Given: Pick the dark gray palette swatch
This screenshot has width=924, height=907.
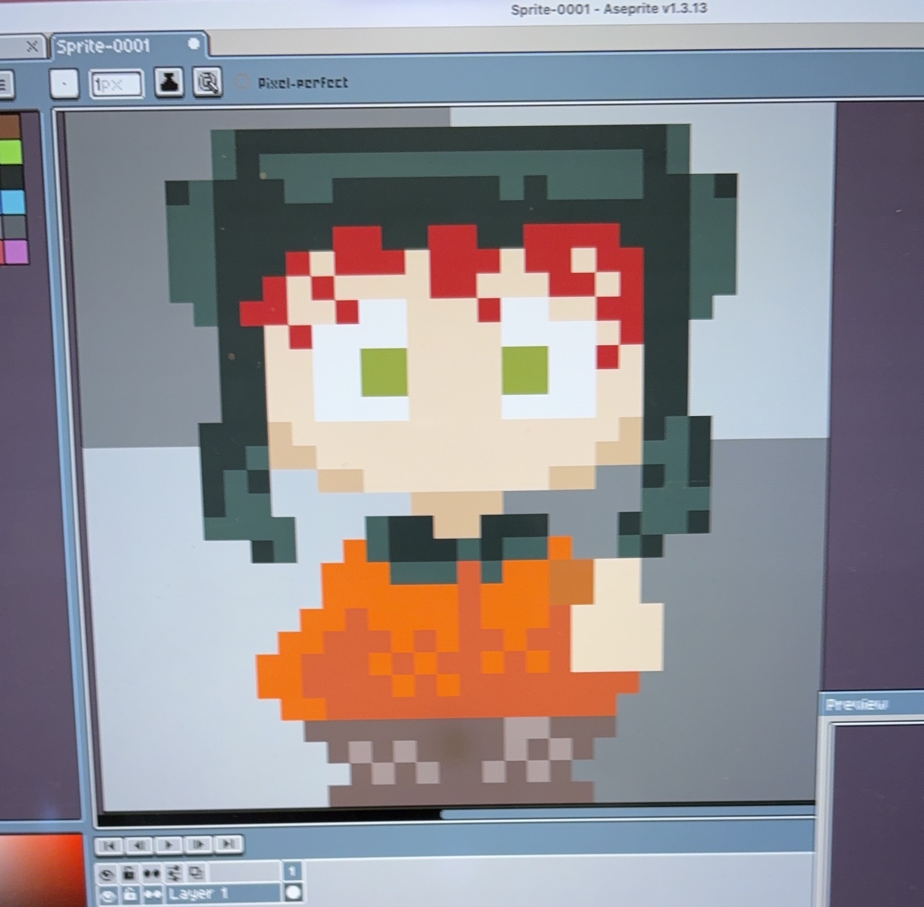Looking at the screenshot, I should [x=13, y=227].
